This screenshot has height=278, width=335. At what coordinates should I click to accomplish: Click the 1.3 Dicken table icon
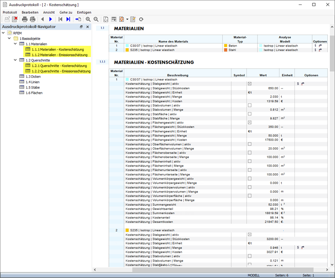pos(22,77)
